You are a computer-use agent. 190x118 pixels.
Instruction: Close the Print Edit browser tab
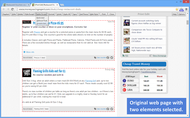pyautogui.click(x=57, y=5)
